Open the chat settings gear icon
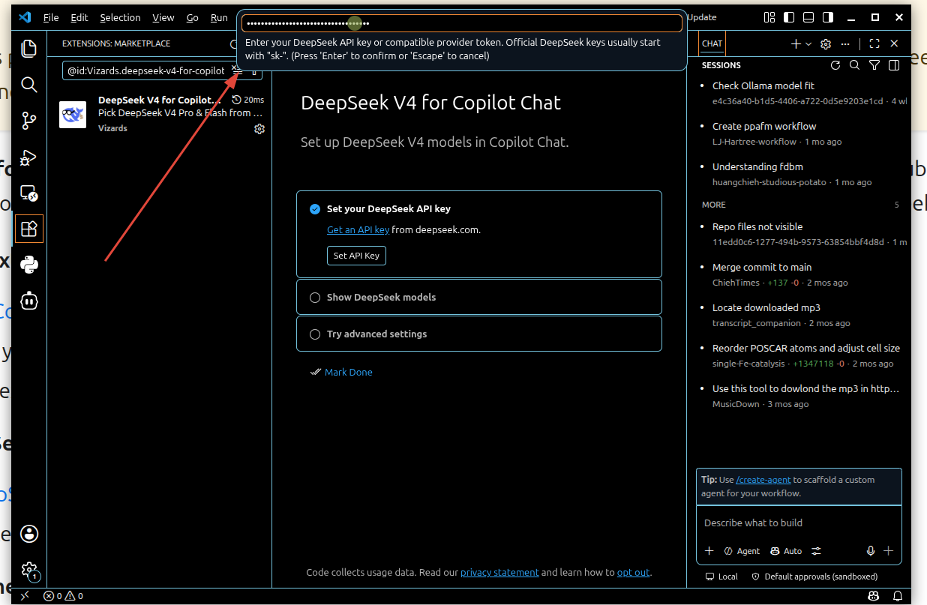 tap(826, 44)
